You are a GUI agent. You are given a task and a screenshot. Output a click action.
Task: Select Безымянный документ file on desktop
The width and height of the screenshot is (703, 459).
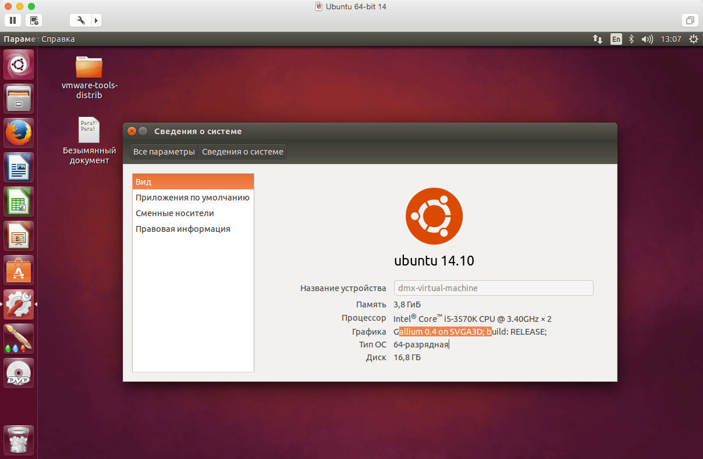[89, 140]
